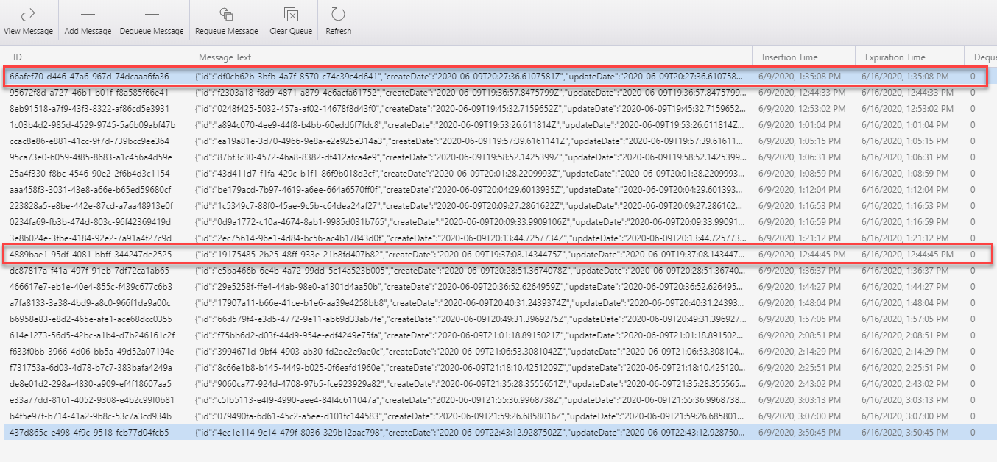Select message ID 8eb91518-a7f9-43f3-8322-af86cd5e3931
The height and width of the screenshot is (462, 997).
(x=89, y=109)
